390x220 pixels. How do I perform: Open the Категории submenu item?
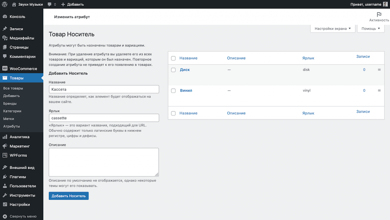coord(12,111)
